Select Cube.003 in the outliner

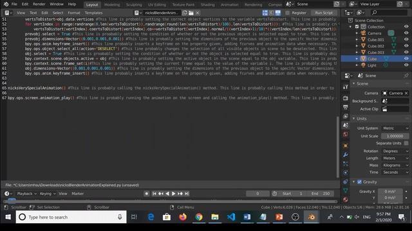[376, 53]
